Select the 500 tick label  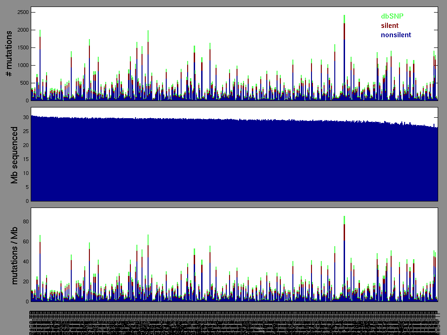(23, 83)
